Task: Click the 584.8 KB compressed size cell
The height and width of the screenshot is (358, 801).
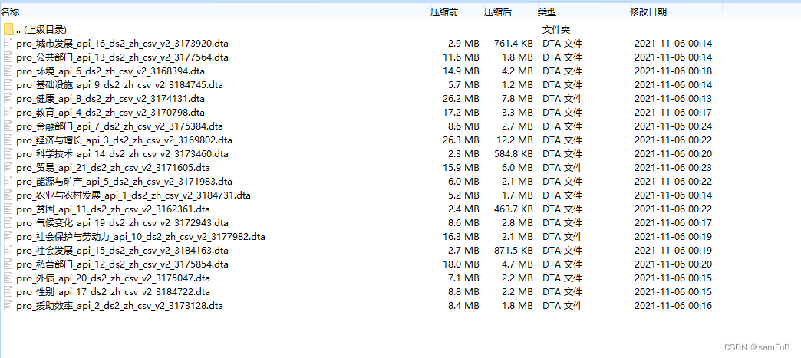Action: click(x=513, y=154)
